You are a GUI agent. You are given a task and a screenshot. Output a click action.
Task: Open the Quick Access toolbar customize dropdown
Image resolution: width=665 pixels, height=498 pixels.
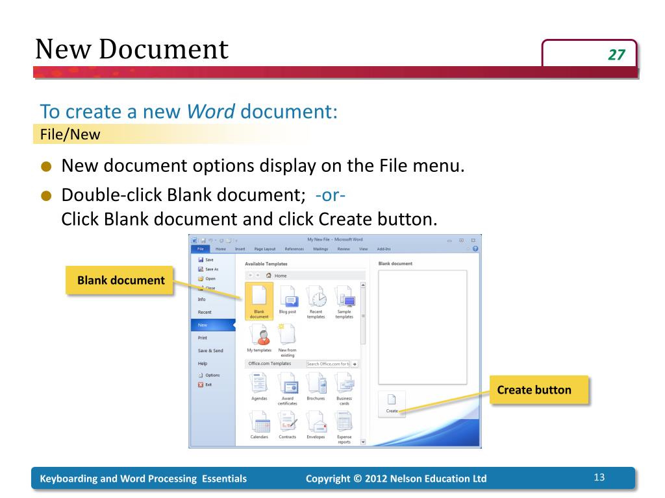236,241
